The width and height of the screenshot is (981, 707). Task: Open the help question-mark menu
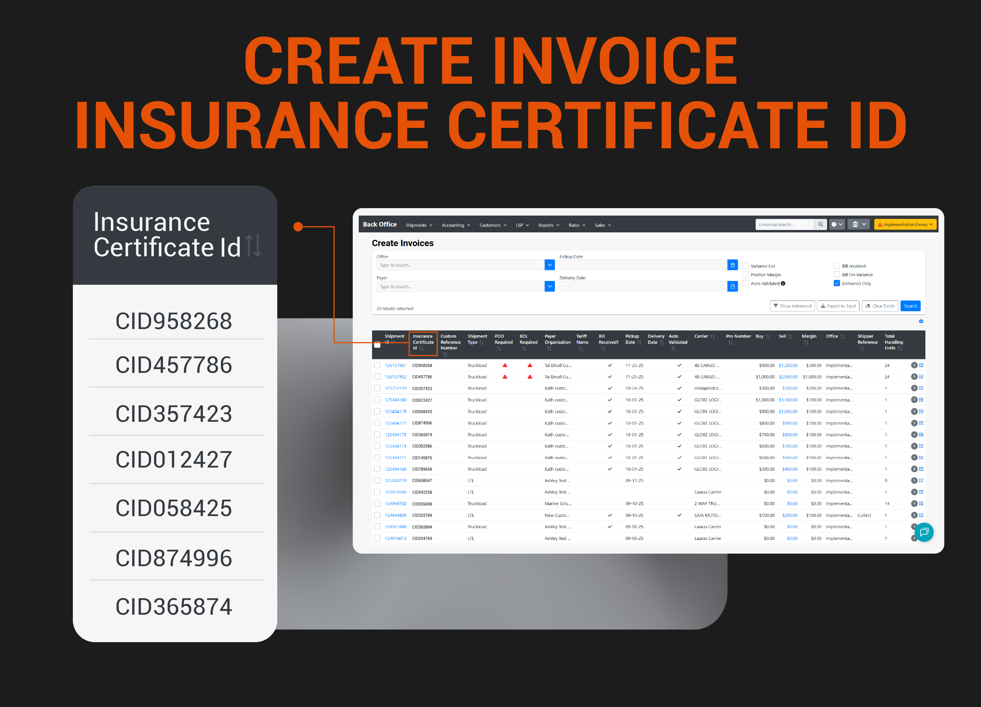point(836,225)
